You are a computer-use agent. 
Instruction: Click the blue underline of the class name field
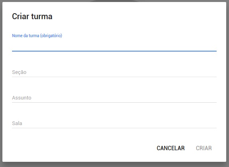[x=114, y=51]
